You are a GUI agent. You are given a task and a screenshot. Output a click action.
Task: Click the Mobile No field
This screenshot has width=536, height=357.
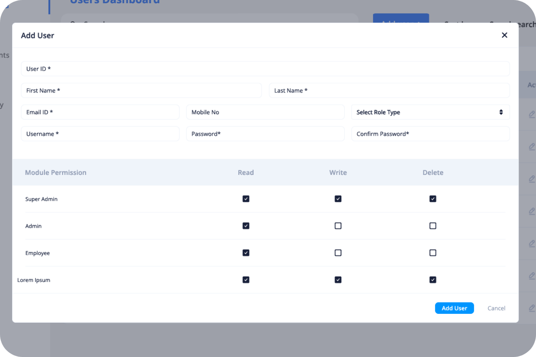pos(265,112)
